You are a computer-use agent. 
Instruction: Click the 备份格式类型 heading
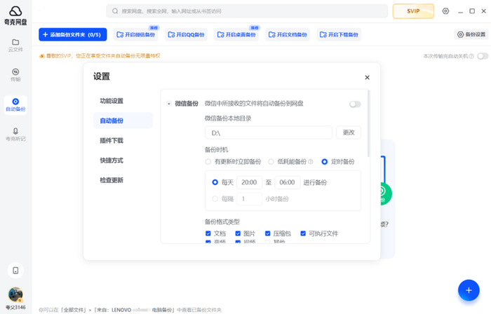click(x=222, y=221)
